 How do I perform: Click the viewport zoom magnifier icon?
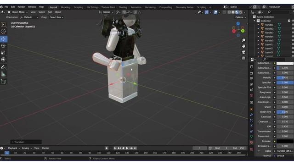[243, 40]
